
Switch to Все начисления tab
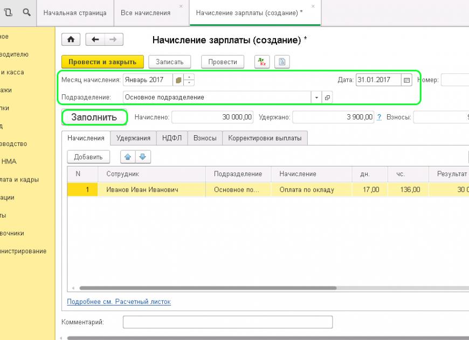tap(146, 13)
